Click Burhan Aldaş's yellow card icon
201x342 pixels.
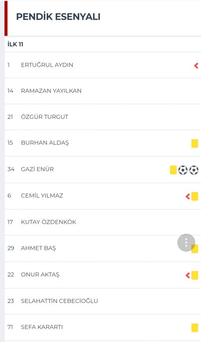[195, 143]
